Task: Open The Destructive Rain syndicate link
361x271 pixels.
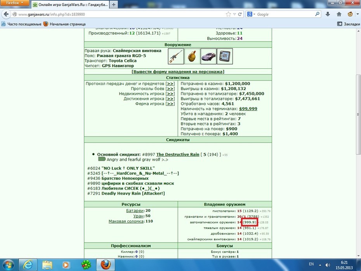Action: tap(178, 155)
